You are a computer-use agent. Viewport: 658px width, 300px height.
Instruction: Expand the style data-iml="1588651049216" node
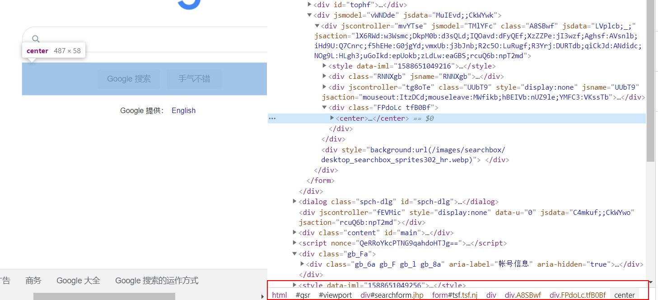pyautogui.click(x=324, y=66)
